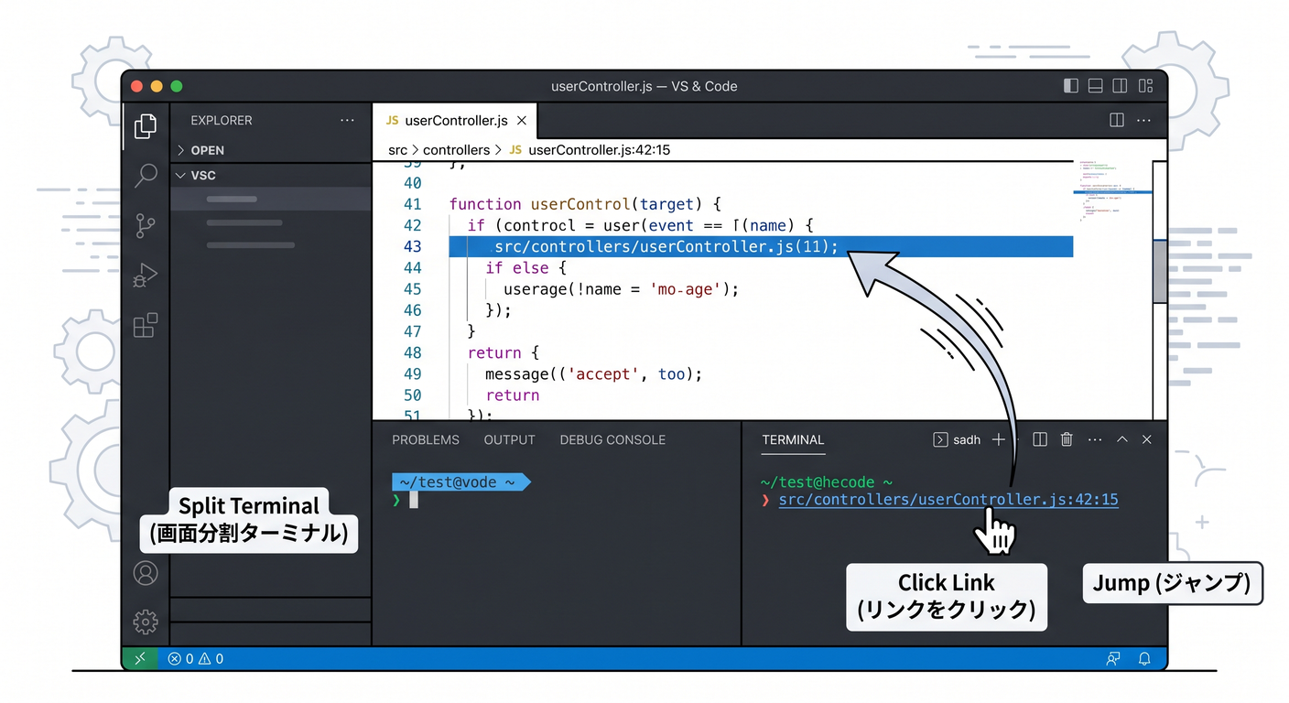Close the bottom panel with X
The image size is (1289, 703).
click(1147, 439)
